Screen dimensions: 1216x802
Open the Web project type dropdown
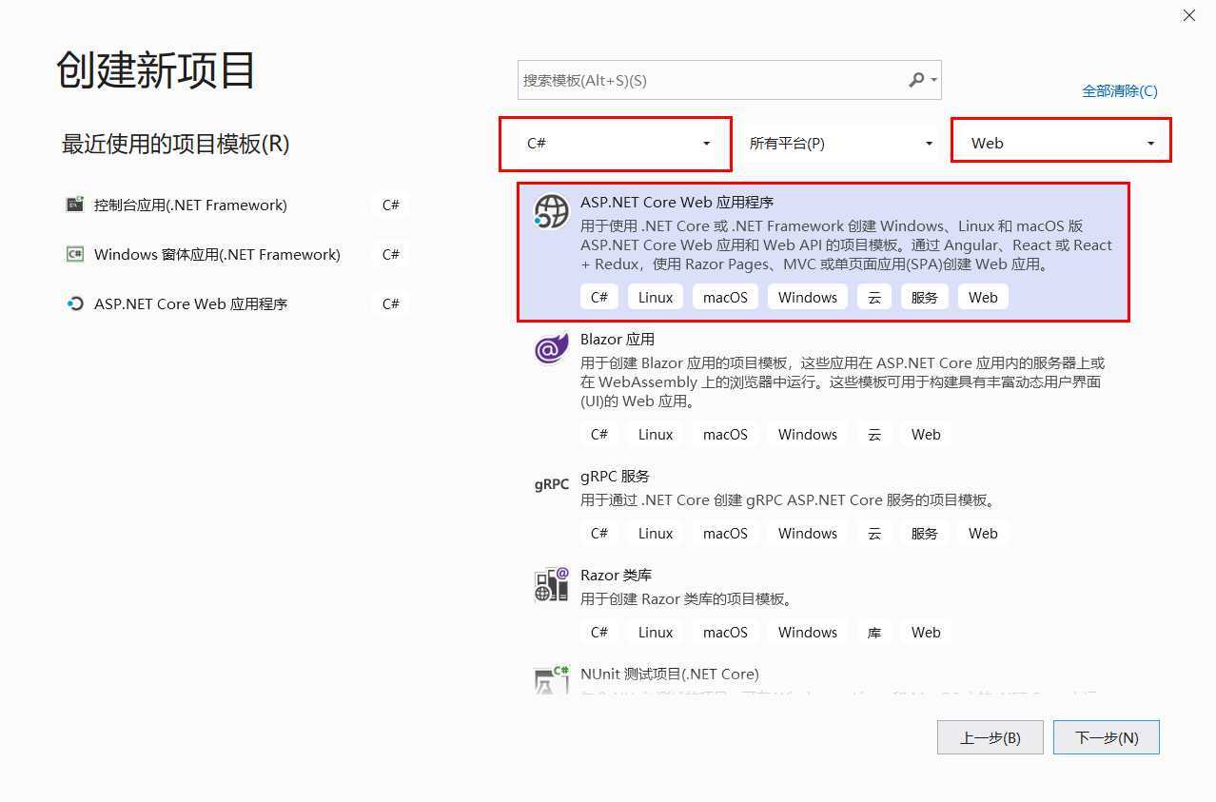coord(1060,143)
